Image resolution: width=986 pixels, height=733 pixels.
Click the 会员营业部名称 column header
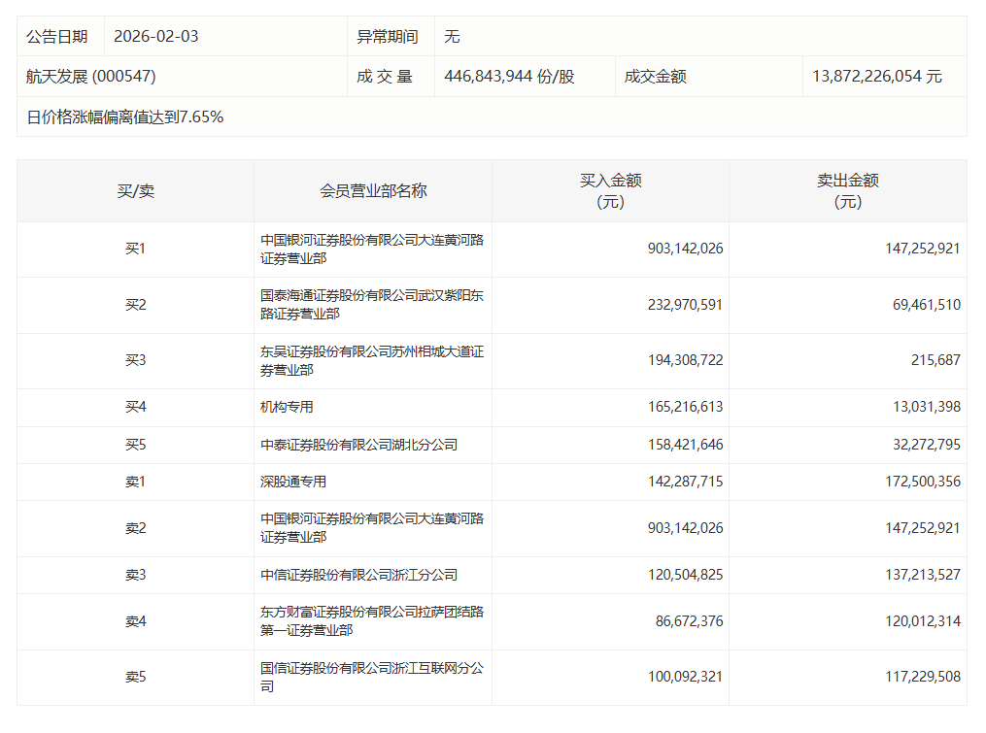point(373,191)
